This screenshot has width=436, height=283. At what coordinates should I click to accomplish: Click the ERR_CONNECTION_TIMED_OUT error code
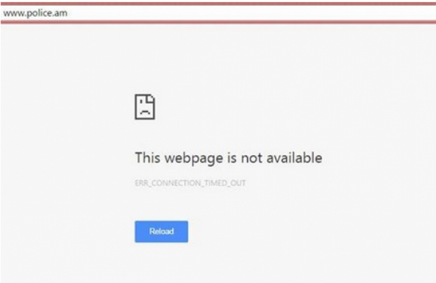pos(191,183)
